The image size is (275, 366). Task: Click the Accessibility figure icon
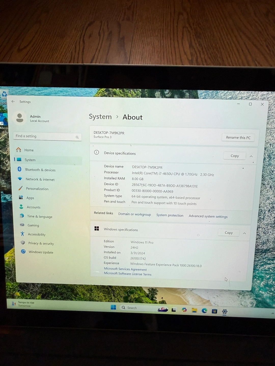pyautogui.click(x=22, y=234)
